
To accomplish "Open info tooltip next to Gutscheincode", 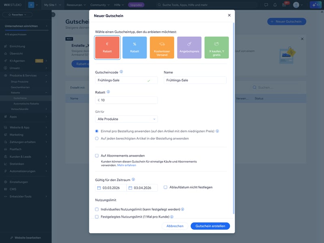I will (x=121, y=72).
